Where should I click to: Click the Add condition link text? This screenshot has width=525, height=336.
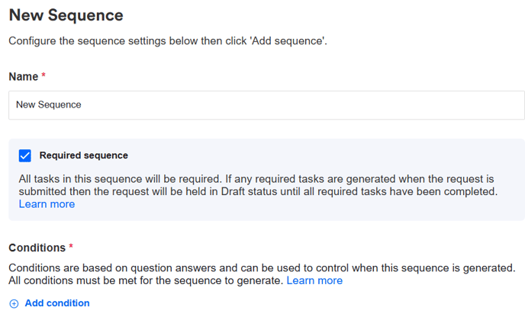click(57, 303)
